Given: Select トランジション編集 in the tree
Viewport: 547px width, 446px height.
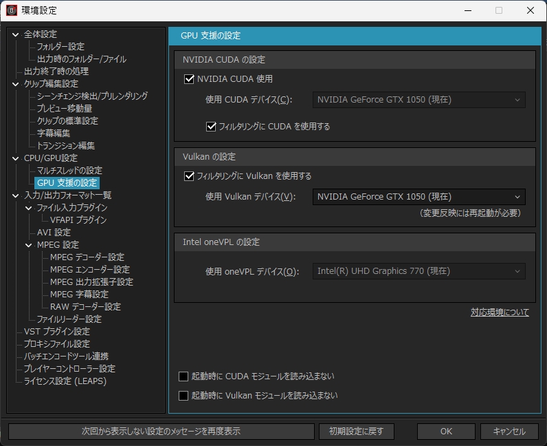Looking at the screenshot, I should coord(66,146).
